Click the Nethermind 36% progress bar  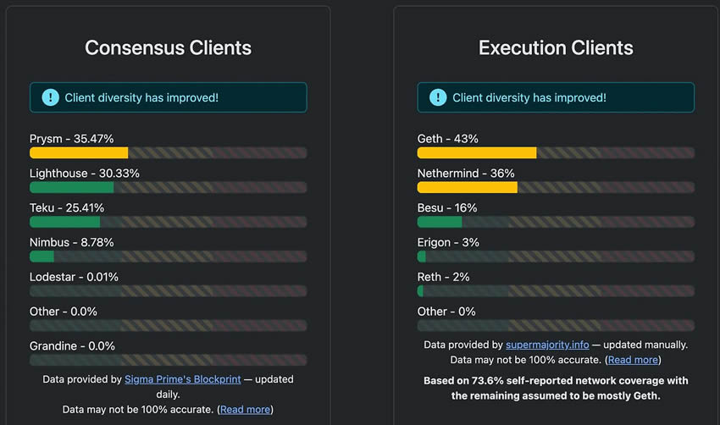click(x=556, y=187)
